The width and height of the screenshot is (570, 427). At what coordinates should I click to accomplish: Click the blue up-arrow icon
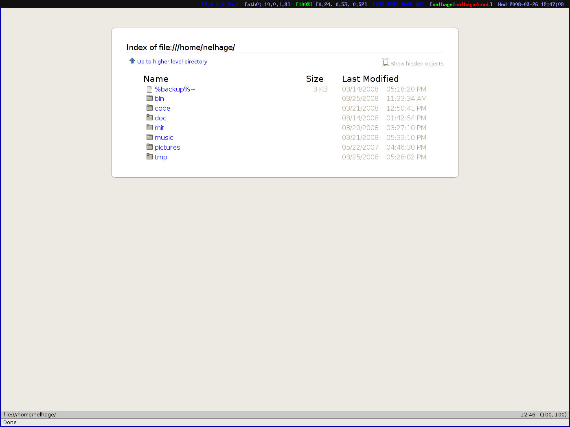(x=132, y=61)
